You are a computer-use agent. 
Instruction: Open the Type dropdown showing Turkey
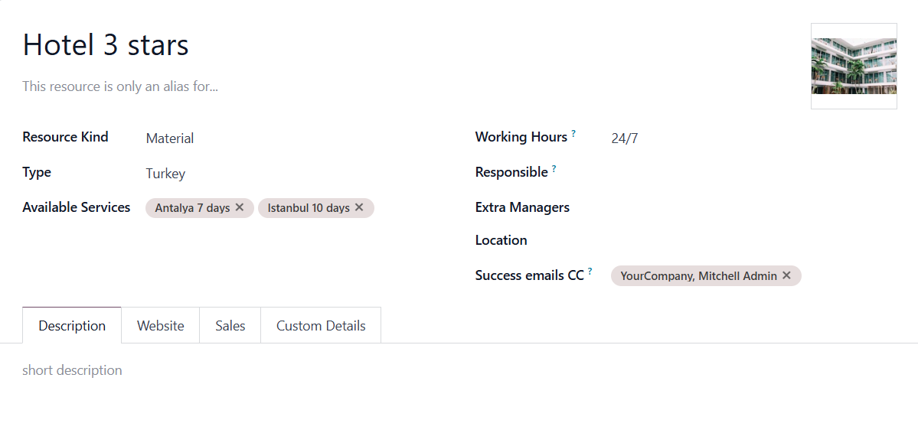(x=294, y=173)
